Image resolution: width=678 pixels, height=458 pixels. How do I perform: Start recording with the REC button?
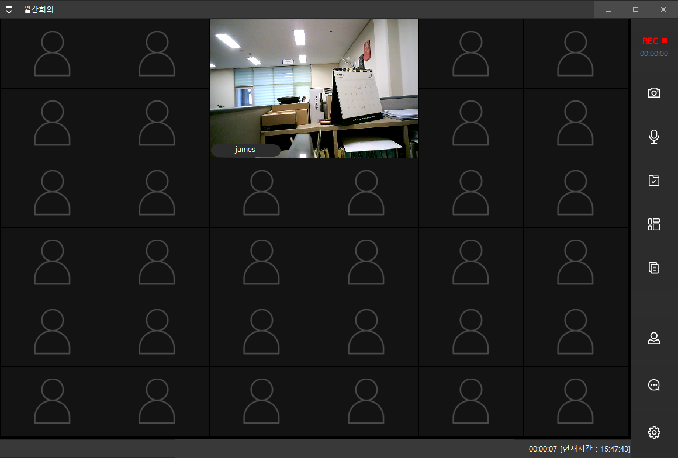pyautogui.click(x=654, y=41)
